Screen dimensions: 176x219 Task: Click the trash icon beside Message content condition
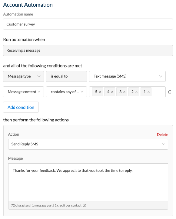[170, 92]
